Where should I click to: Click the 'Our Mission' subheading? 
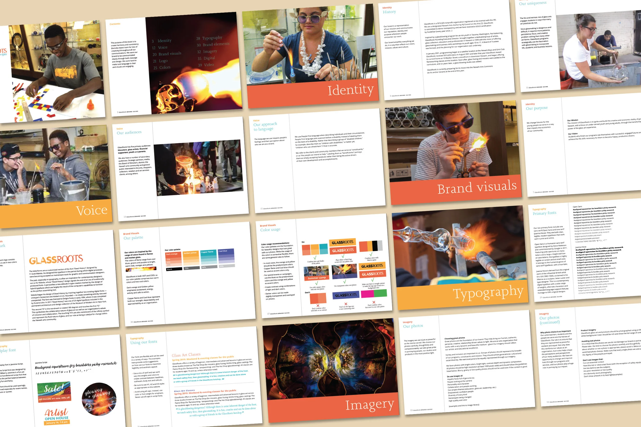coord(572,120)
